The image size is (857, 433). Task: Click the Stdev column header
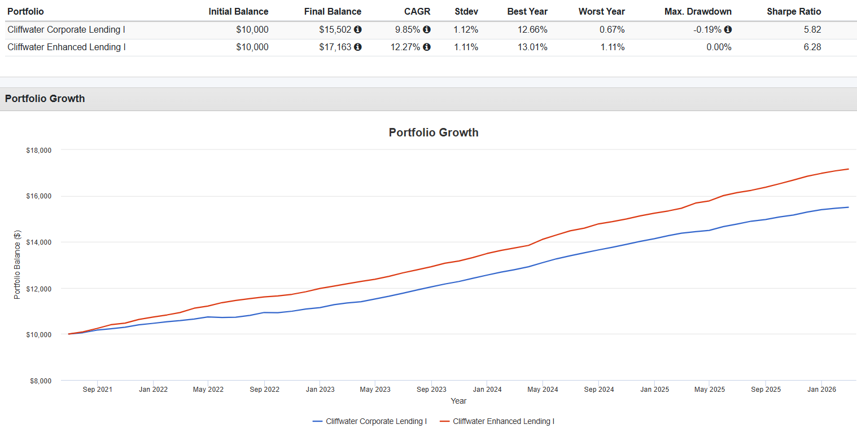click(x=466, y=11)
